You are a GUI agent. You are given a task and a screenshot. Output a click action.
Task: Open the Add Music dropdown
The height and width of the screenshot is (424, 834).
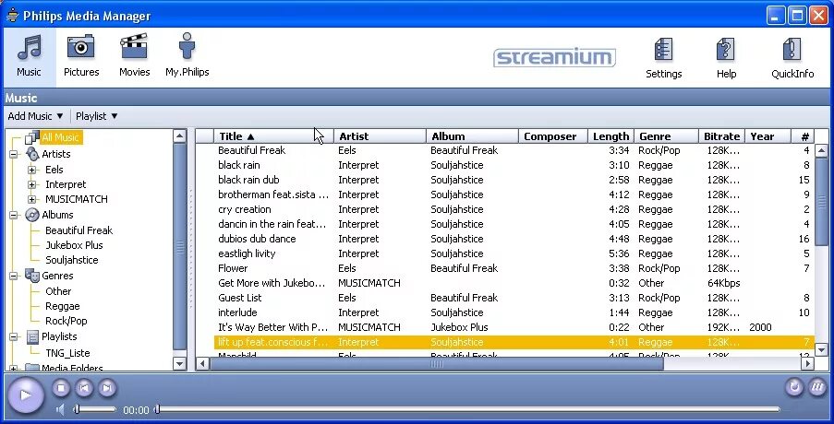pos(35,116)
